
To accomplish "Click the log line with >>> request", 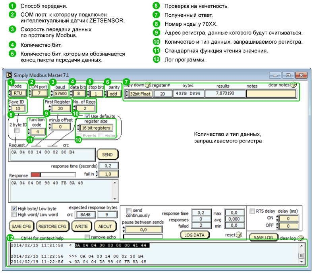I will [x=77, y=256].
